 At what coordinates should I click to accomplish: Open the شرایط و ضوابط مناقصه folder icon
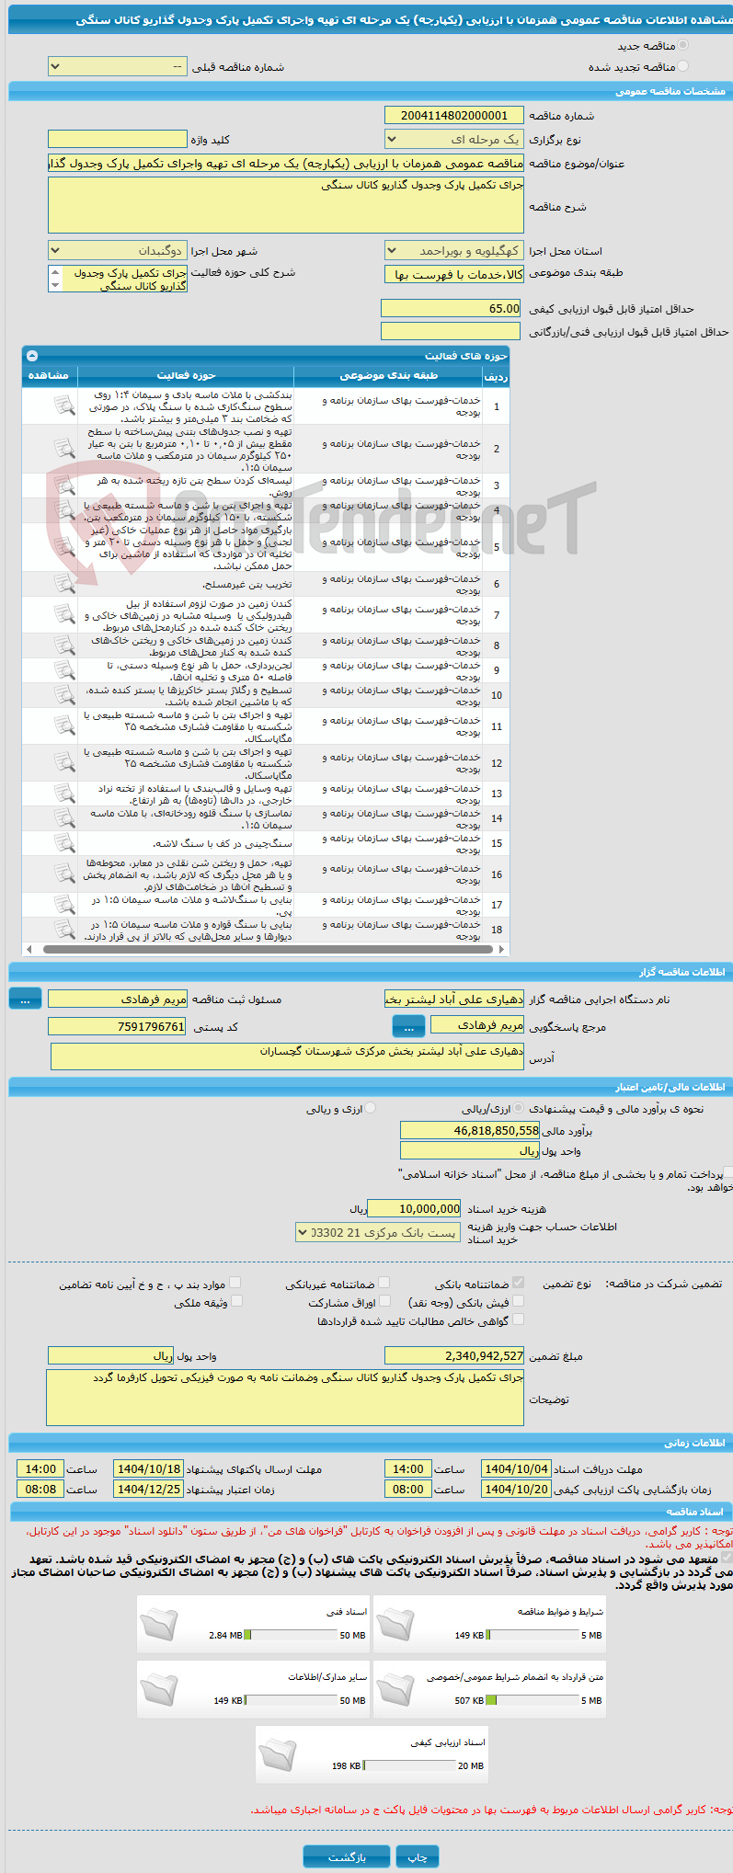pos(395,1626)
